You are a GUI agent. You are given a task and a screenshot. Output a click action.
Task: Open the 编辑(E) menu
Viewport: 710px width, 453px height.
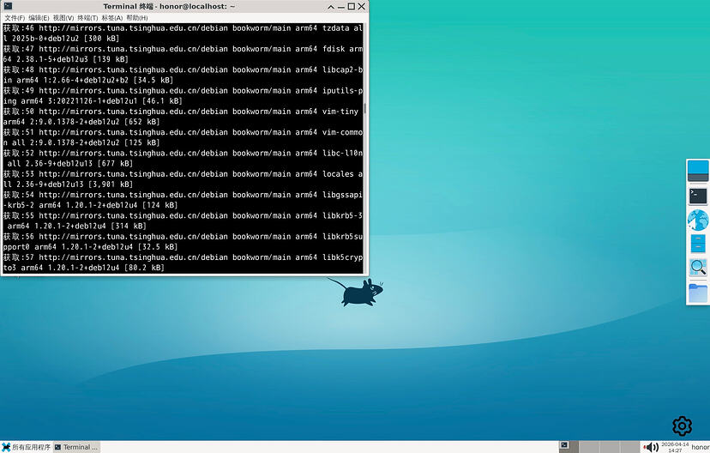pos(39,18)
